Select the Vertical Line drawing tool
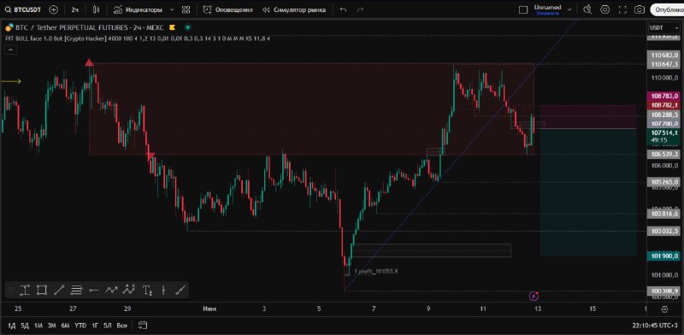The height and width of the screenshot is (335, 684). coord(163,290)
